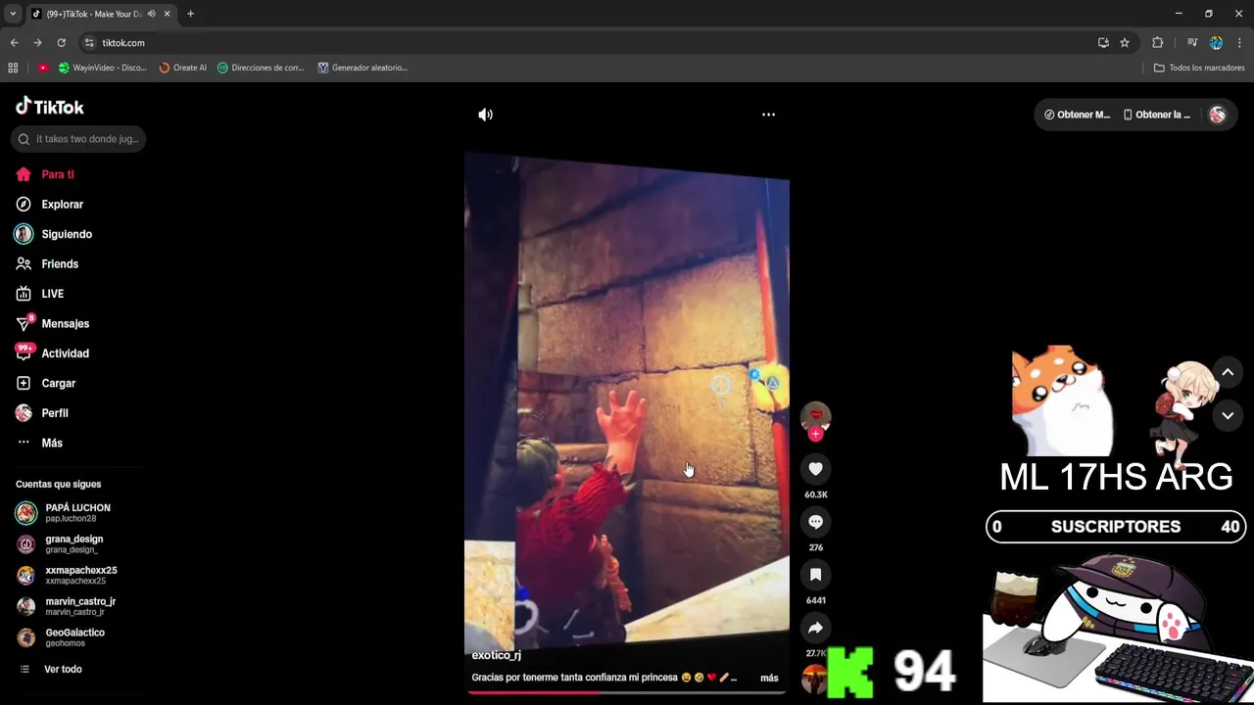Open a new browser tab
Viewport: 1254px width, 705px height.
pos(190,14)
